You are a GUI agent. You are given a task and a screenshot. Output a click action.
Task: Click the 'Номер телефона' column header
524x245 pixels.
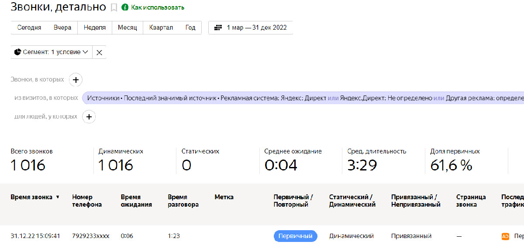pyautogui.click(x=87, y=201)
